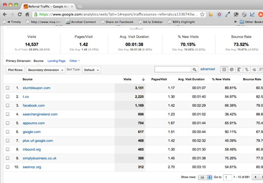Switch to term cloud view icon
Viewport: 263px width, 183px height.
[x=254, y=70]
